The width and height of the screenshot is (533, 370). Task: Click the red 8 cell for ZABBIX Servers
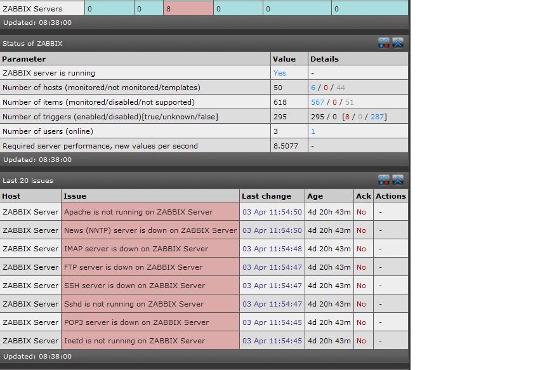pyautogui.click(x=188, y=9)
